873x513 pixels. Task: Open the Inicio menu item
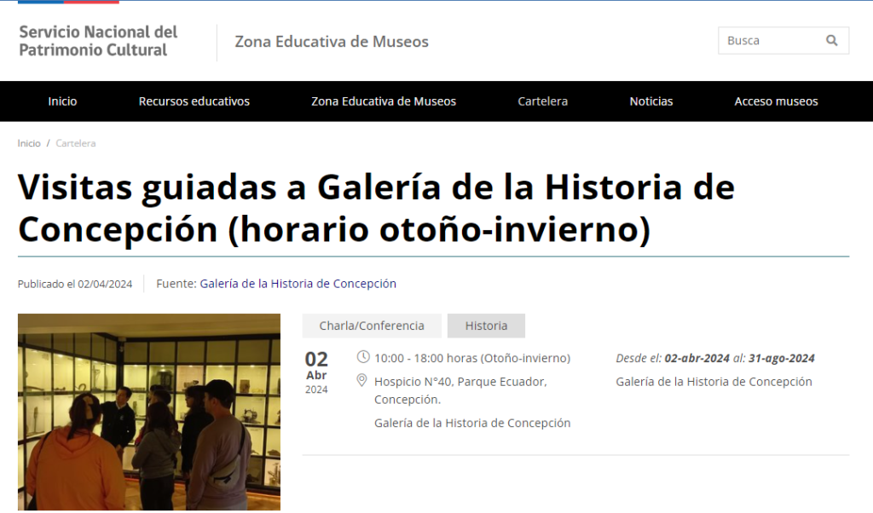click(x=62, y=101)
